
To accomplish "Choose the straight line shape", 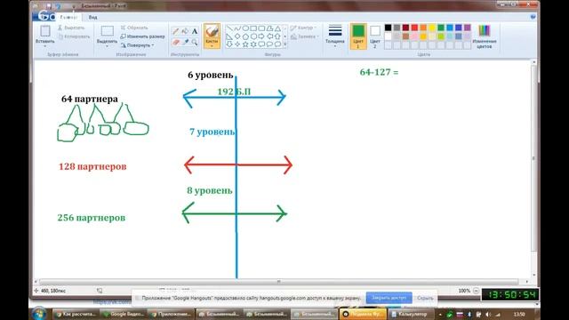I will [229, 28].
